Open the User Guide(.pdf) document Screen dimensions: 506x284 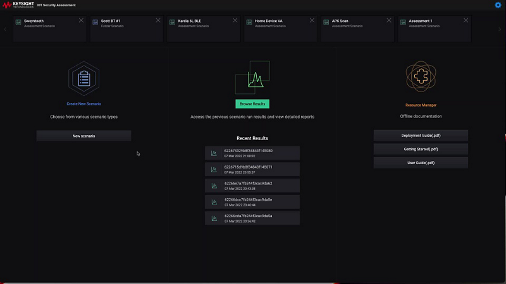click(x=421, y=163)
